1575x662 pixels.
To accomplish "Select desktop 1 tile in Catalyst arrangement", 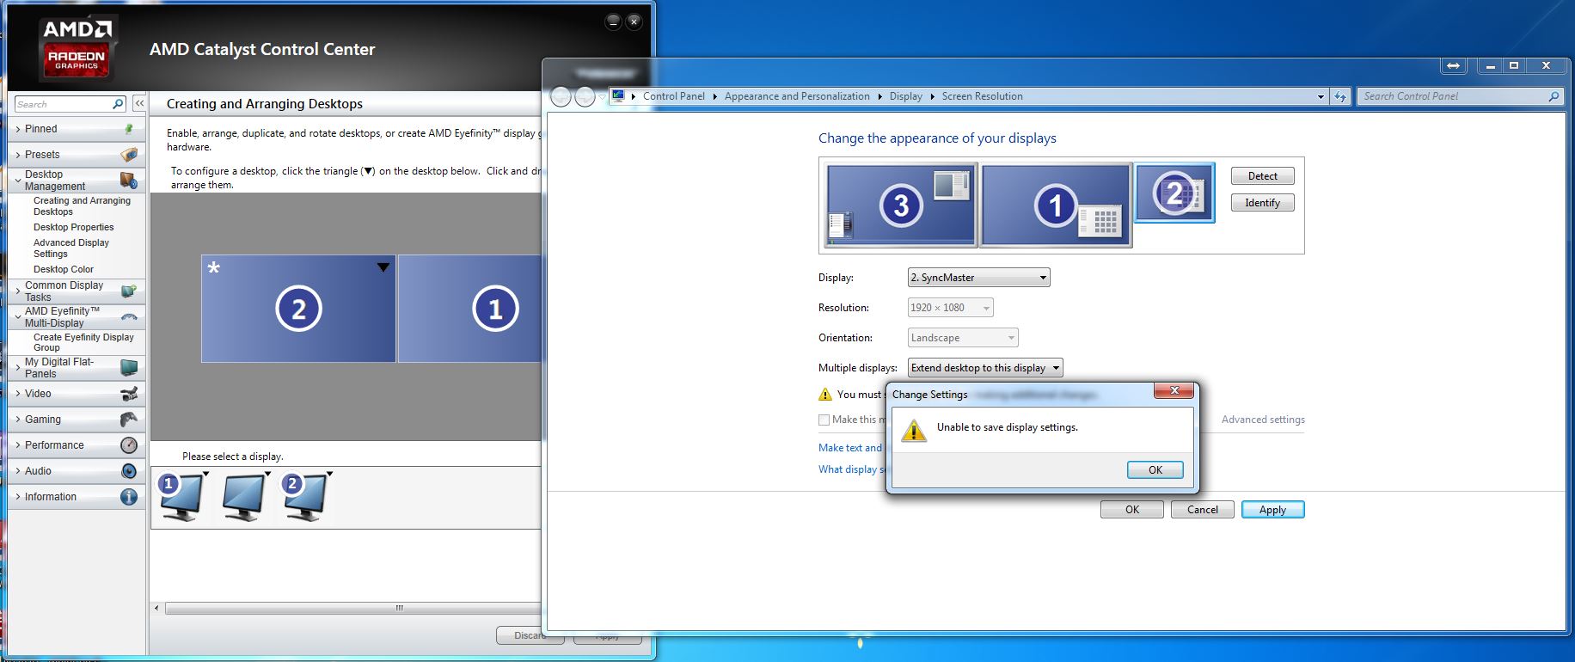I will pos(470,309).
